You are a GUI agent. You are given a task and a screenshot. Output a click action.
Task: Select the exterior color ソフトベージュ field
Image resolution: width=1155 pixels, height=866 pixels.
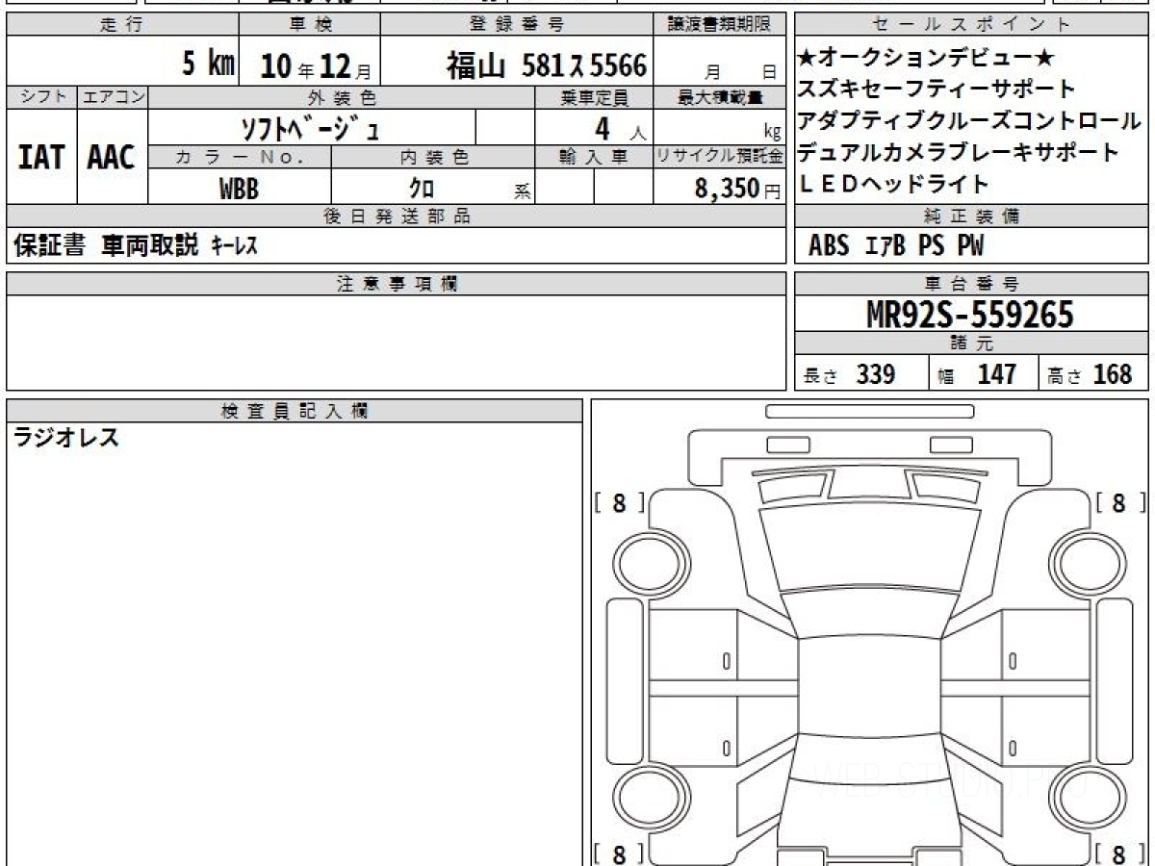(x=311, y=127)
